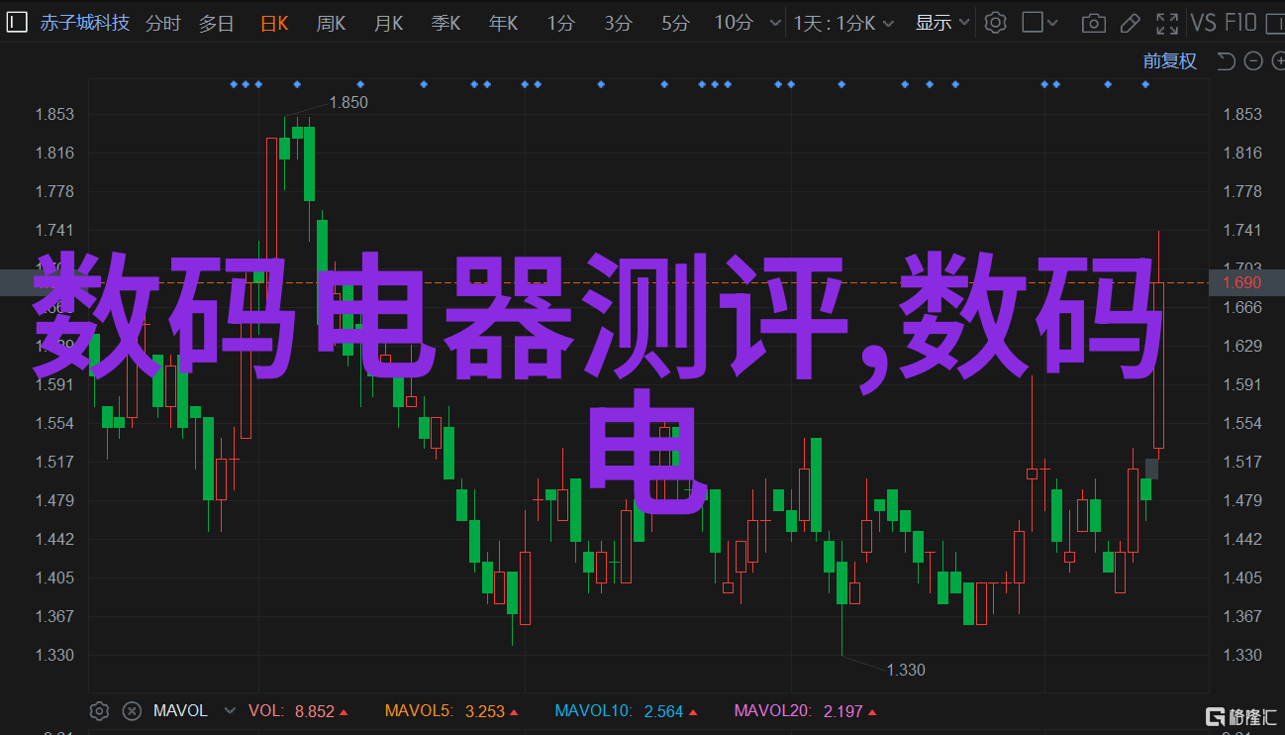The width and height of the screenshot is (1285, 735).
Task: Open the 显示 display dropdown
Action: point(942,23)
